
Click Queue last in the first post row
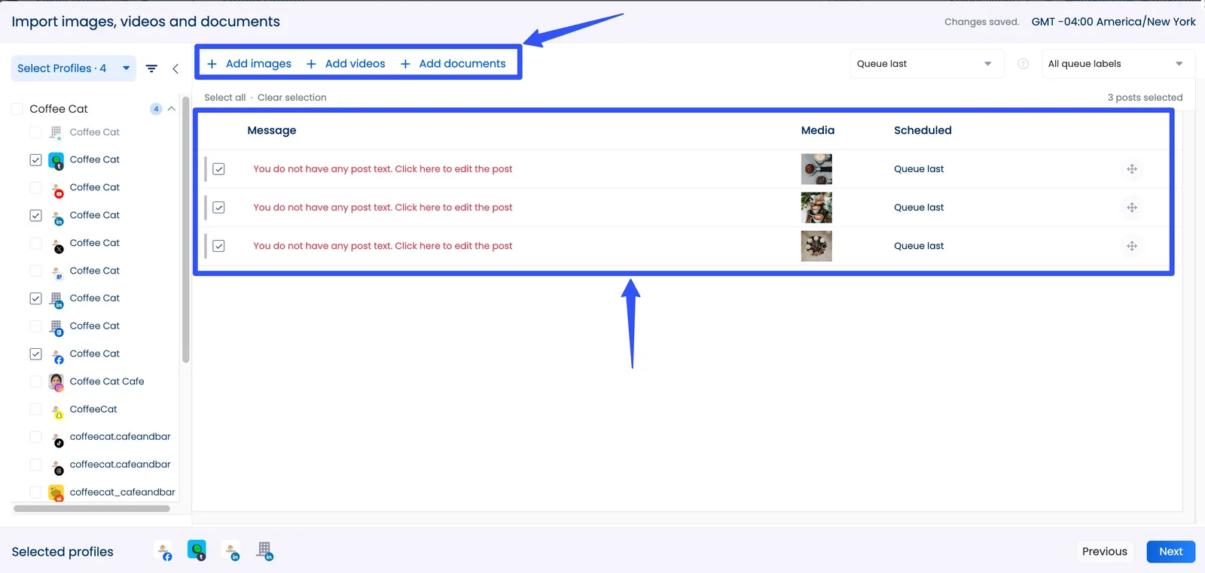(x=919, y=169)
